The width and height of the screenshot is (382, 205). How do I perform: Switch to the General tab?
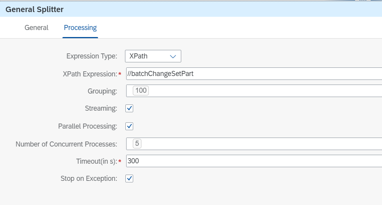(36, 28)
